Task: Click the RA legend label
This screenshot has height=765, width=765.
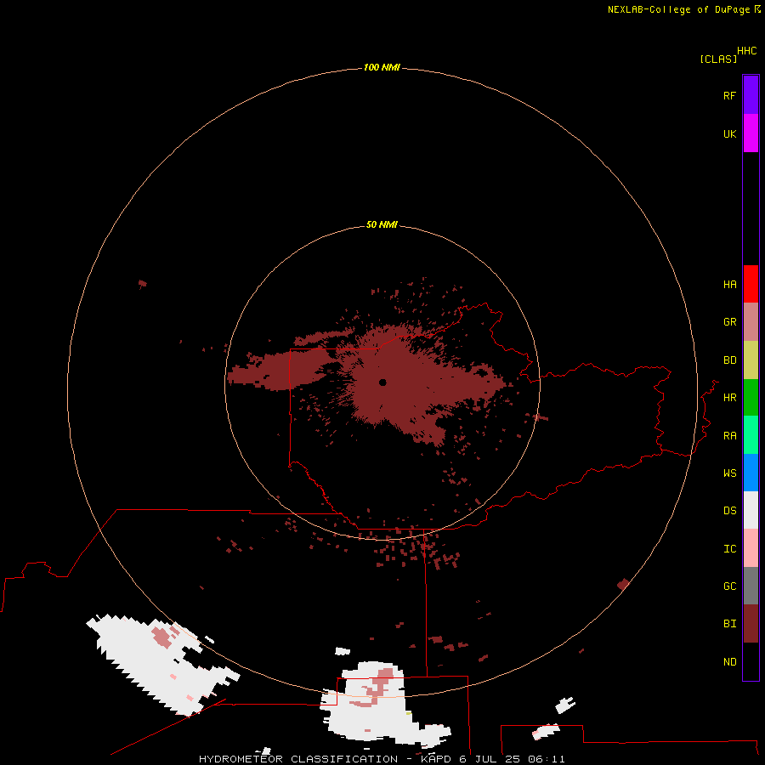Action: (x=729, y=436)
